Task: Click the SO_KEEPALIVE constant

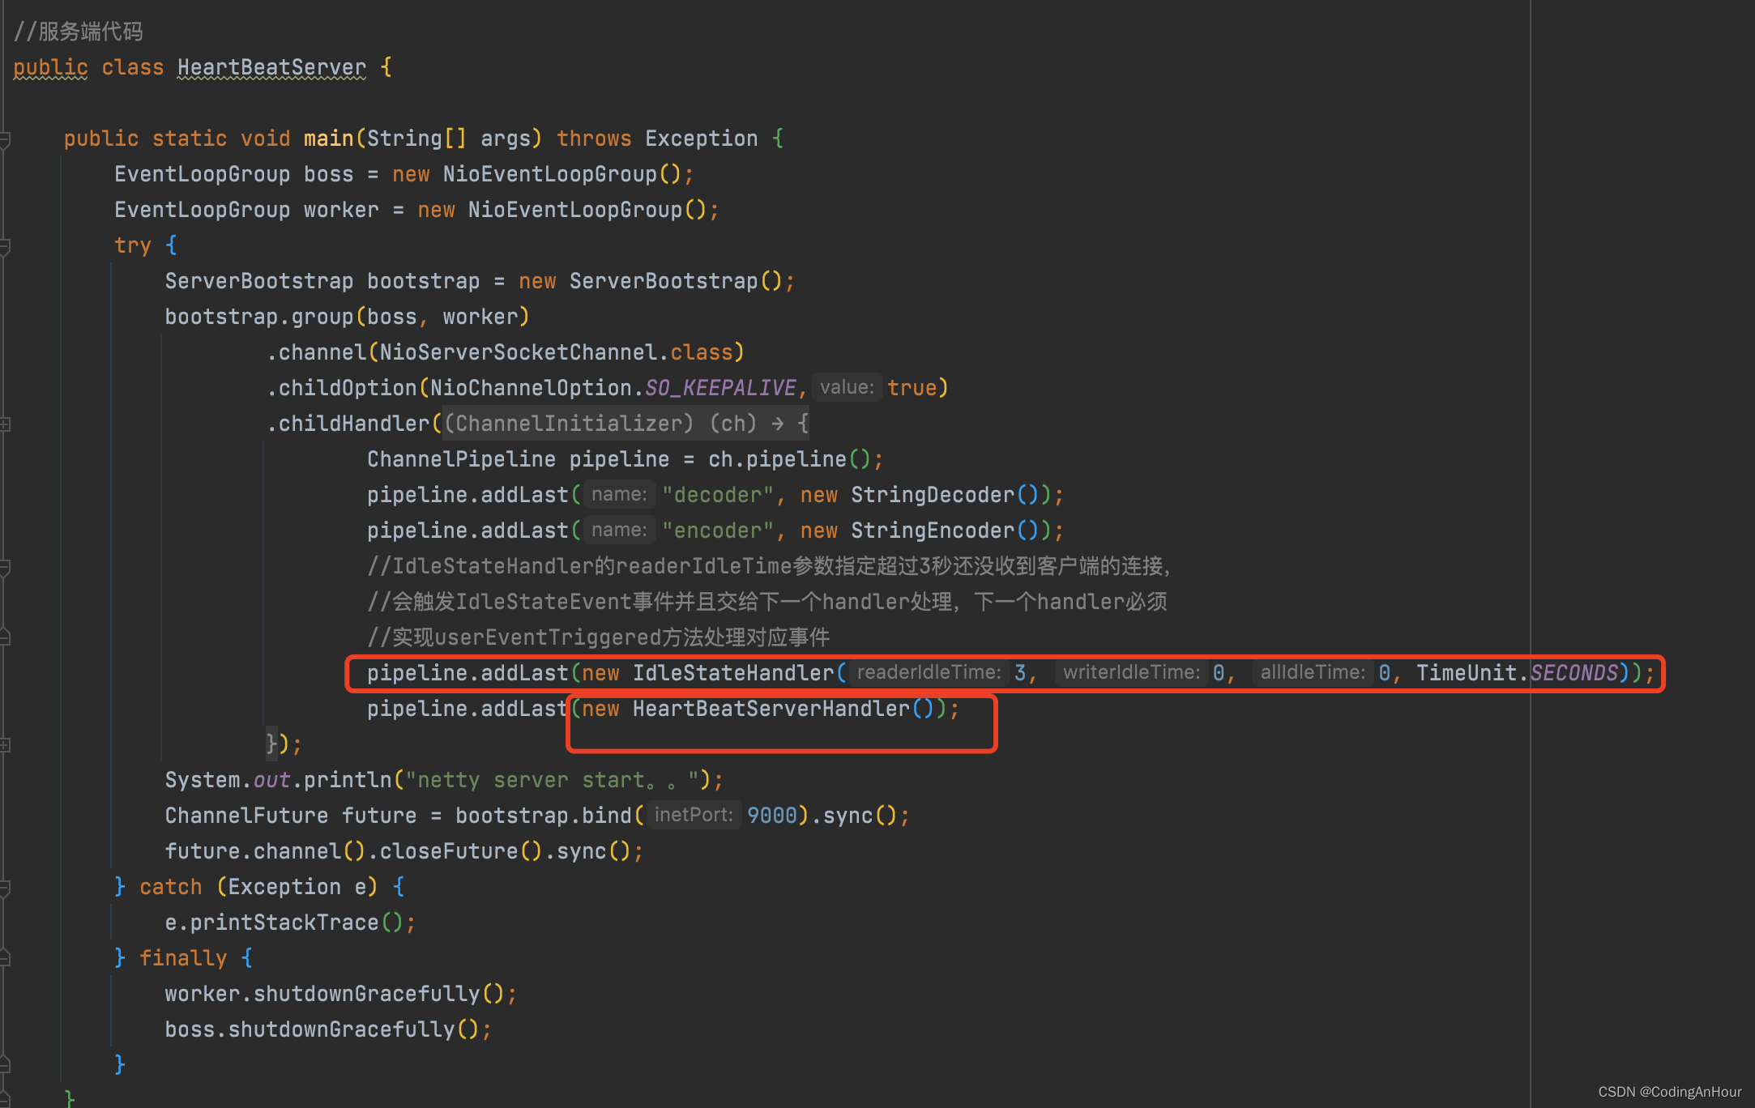Action: click(x=720, y=388)
